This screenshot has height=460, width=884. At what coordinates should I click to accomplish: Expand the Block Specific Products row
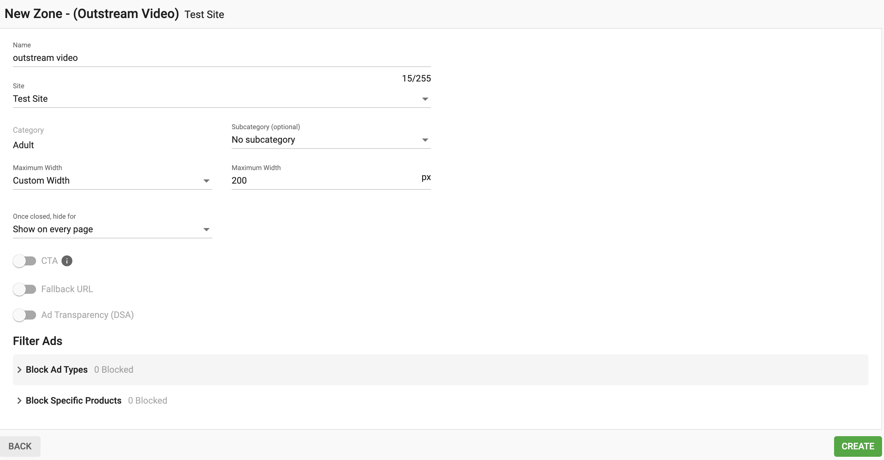(73, 400)
